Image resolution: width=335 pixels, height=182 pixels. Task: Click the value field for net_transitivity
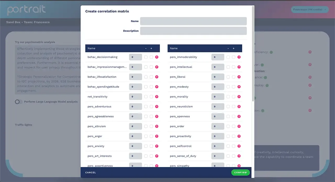tap(136, 97)
